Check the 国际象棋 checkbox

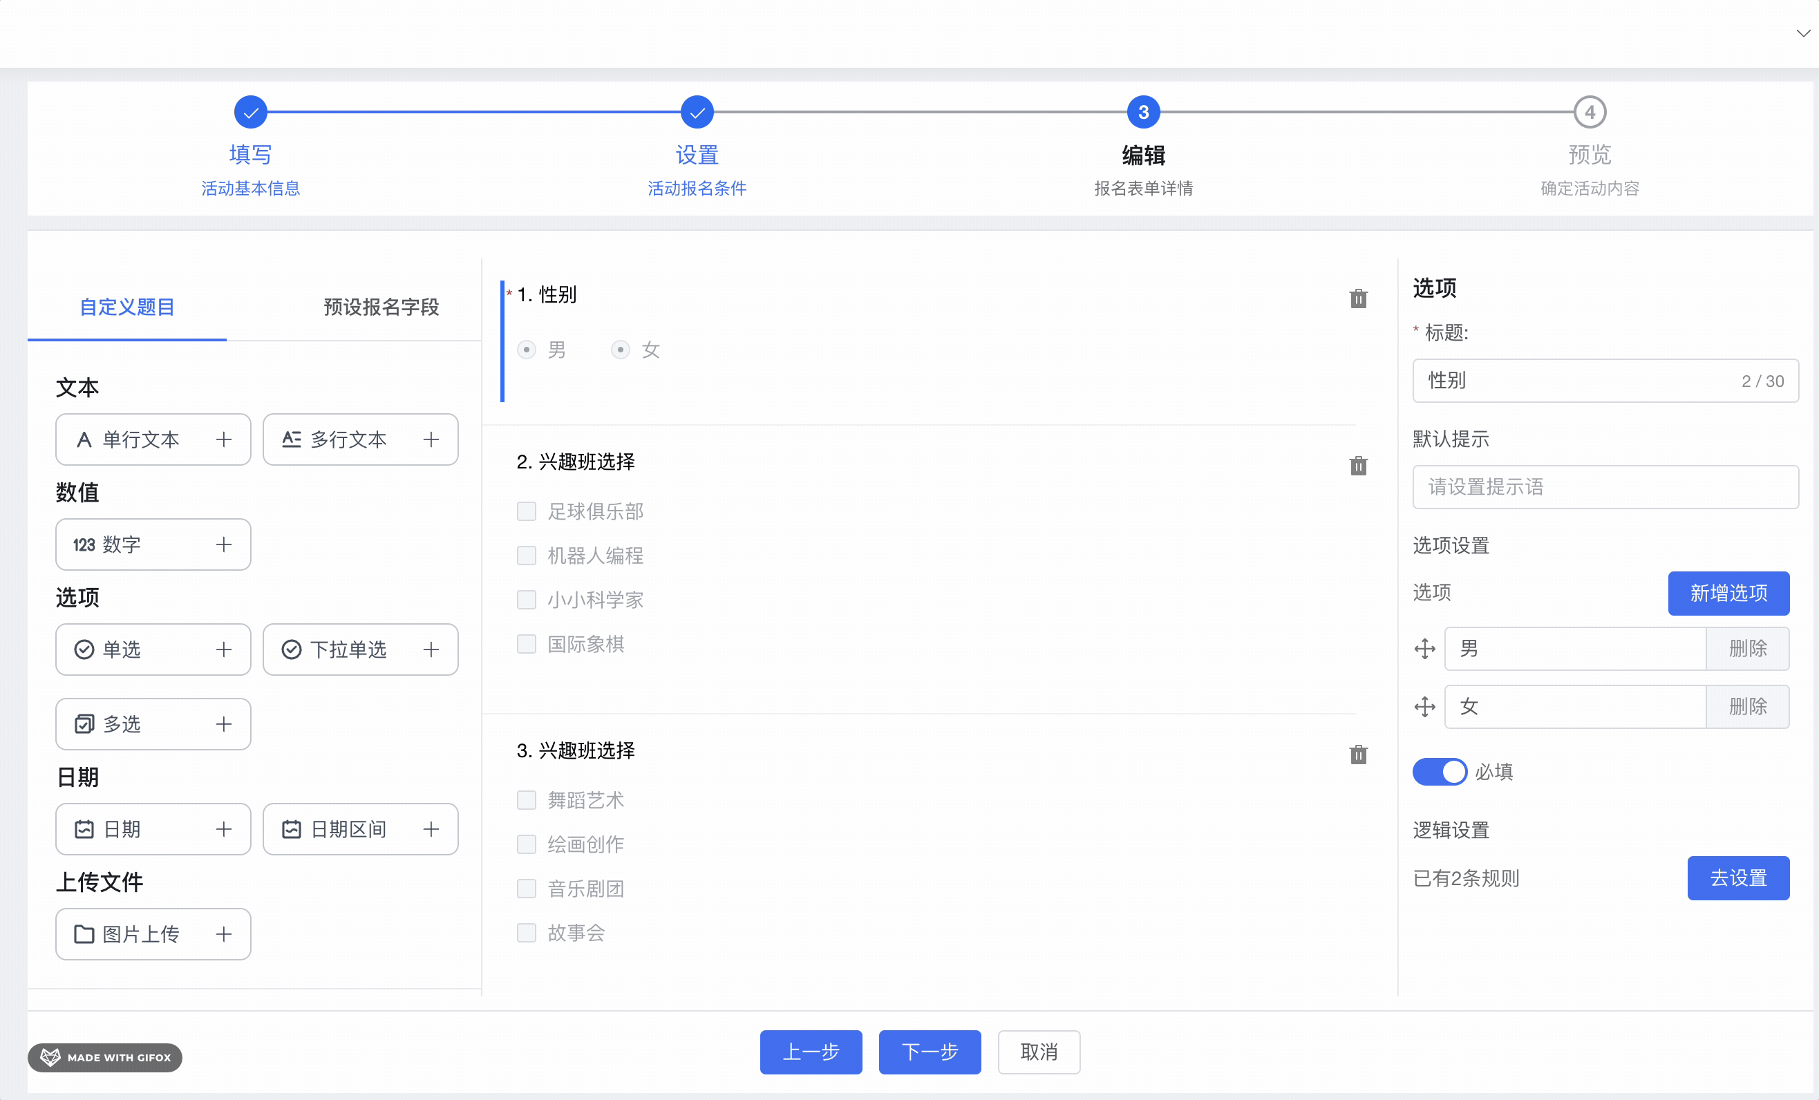pyautogui.click(x=527, y=644)
